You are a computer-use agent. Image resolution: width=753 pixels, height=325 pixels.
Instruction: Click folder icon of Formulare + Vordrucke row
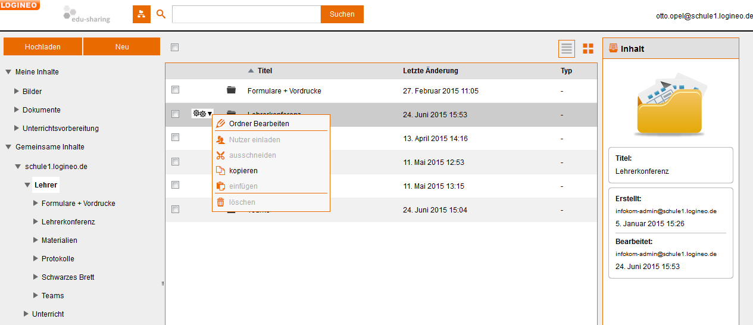232,90
